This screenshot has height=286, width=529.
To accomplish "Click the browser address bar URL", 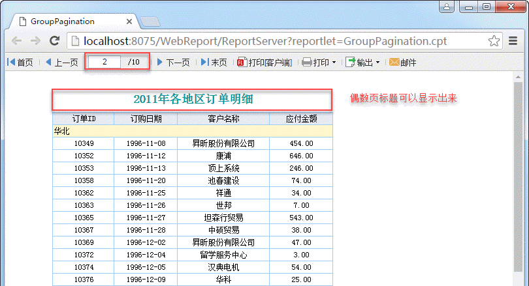I will tap(265, 41).
